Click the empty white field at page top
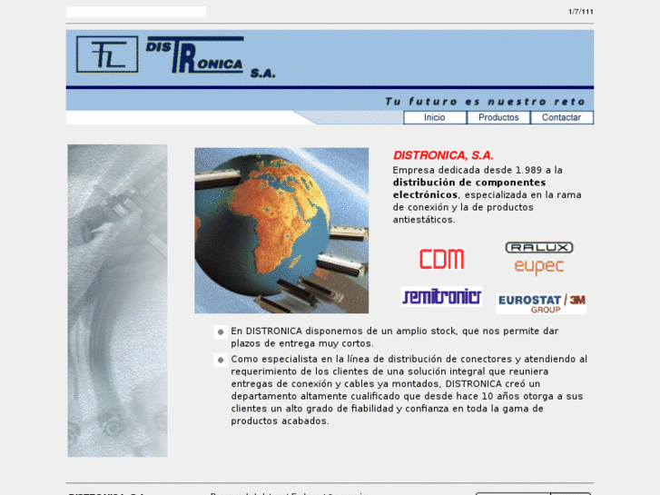Screen dimensions: 660x495 [x=136, y=12]
